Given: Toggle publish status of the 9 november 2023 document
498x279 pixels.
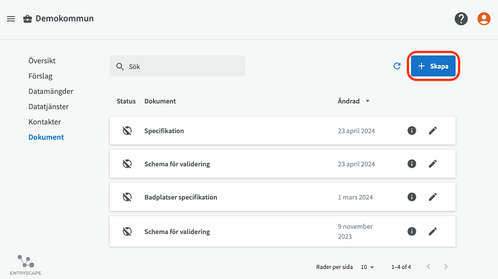Looking at the screenshot, I should pos(127,231).
